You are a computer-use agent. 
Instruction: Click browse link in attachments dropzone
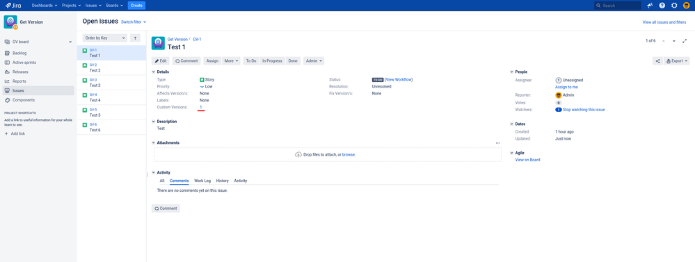pos(349,155)
